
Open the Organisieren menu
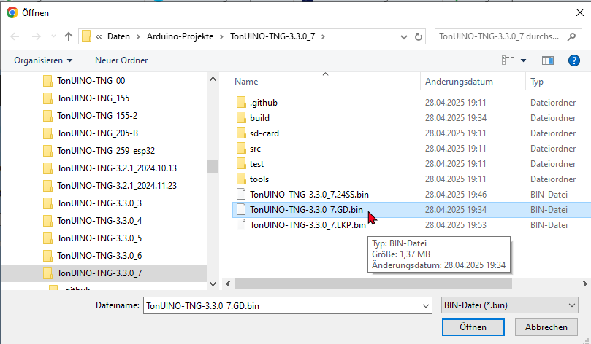(x=43, y=60)
